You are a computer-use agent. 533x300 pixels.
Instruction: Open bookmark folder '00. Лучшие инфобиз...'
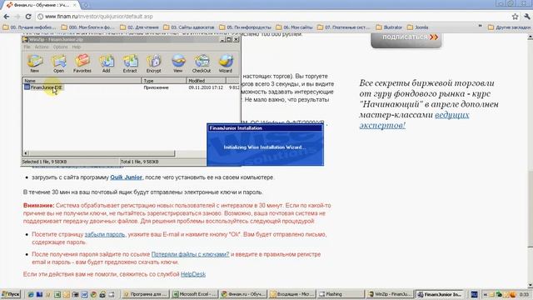[x=29, y=27]
